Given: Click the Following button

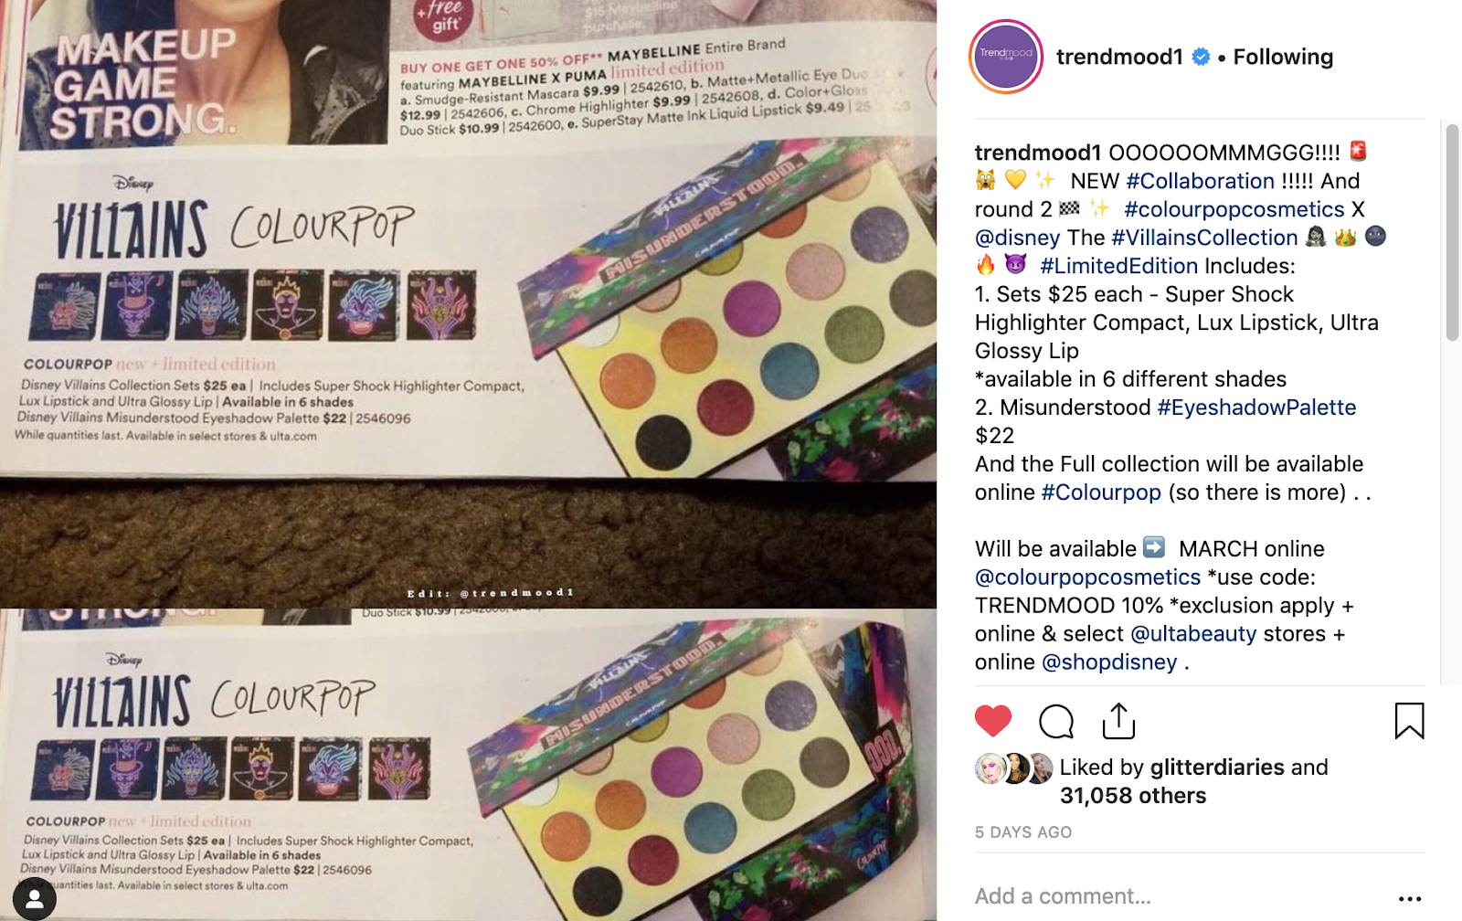Looking at the screenshot, I should [x=1283, y=57].
